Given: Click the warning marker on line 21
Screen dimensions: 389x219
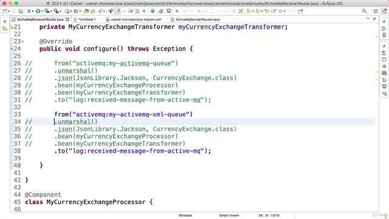Looking at the screenshot, I should click(x=12, y=27).
